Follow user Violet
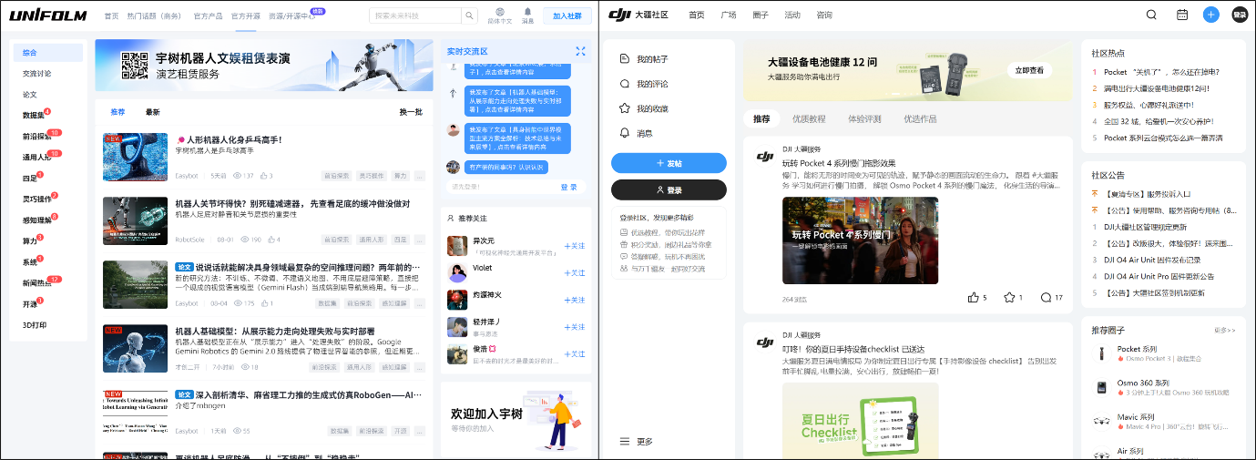1256x460 pixels. tap(575, 272)
